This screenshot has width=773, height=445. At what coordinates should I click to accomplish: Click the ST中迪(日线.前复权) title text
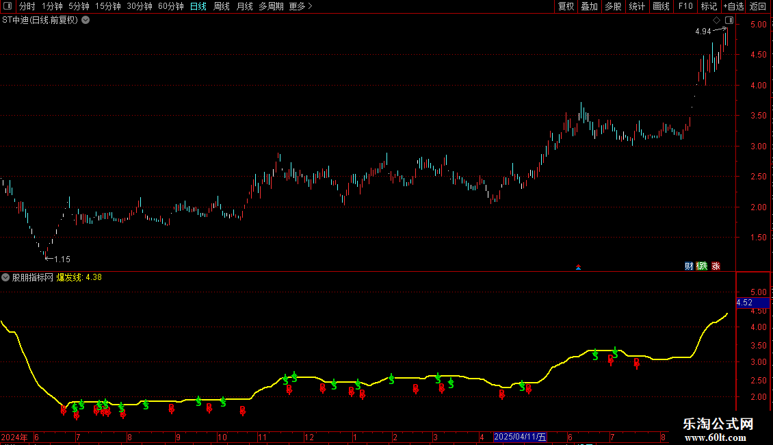tap(40, 20)
